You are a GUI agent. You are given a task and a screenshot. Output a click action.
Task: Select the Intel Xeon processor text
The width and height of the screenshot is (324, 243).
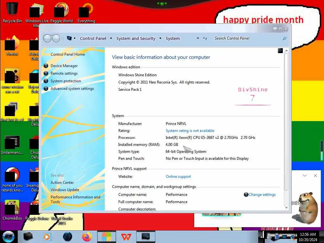pyautogui.click(x=210, y=138)
